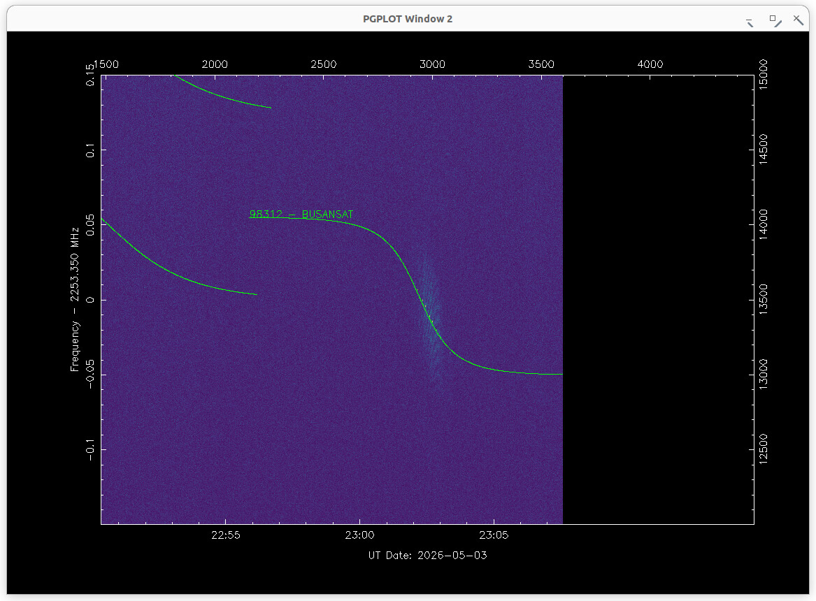Click the 'Frequency - 2253.350 MHz' axis title

pos(75,300)
